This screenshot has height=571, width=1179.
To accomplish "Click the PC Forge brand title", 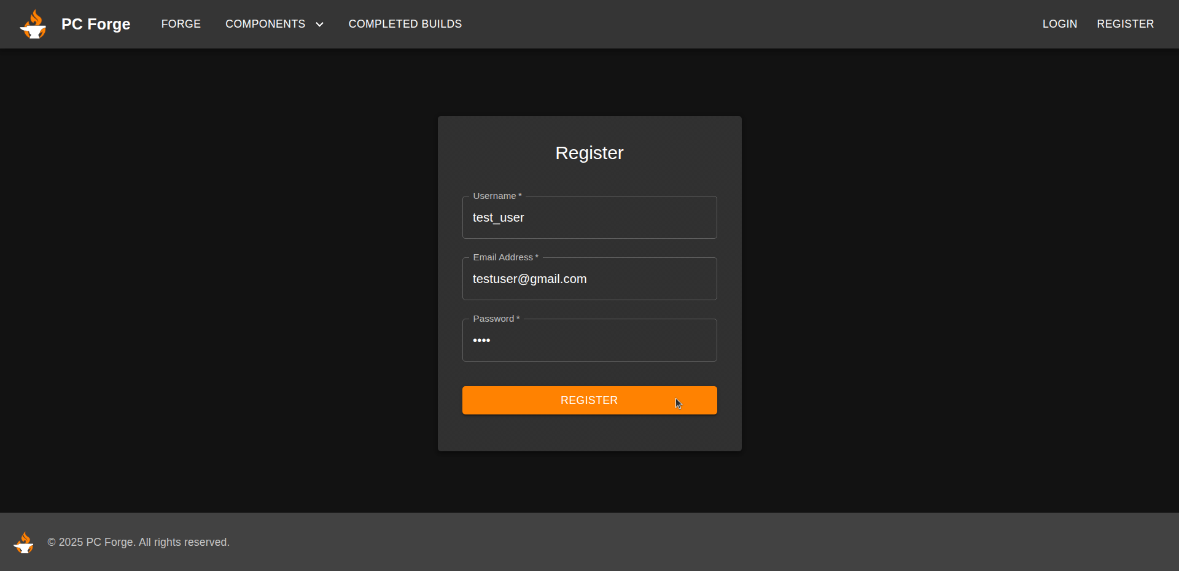I will coord(96,24).
